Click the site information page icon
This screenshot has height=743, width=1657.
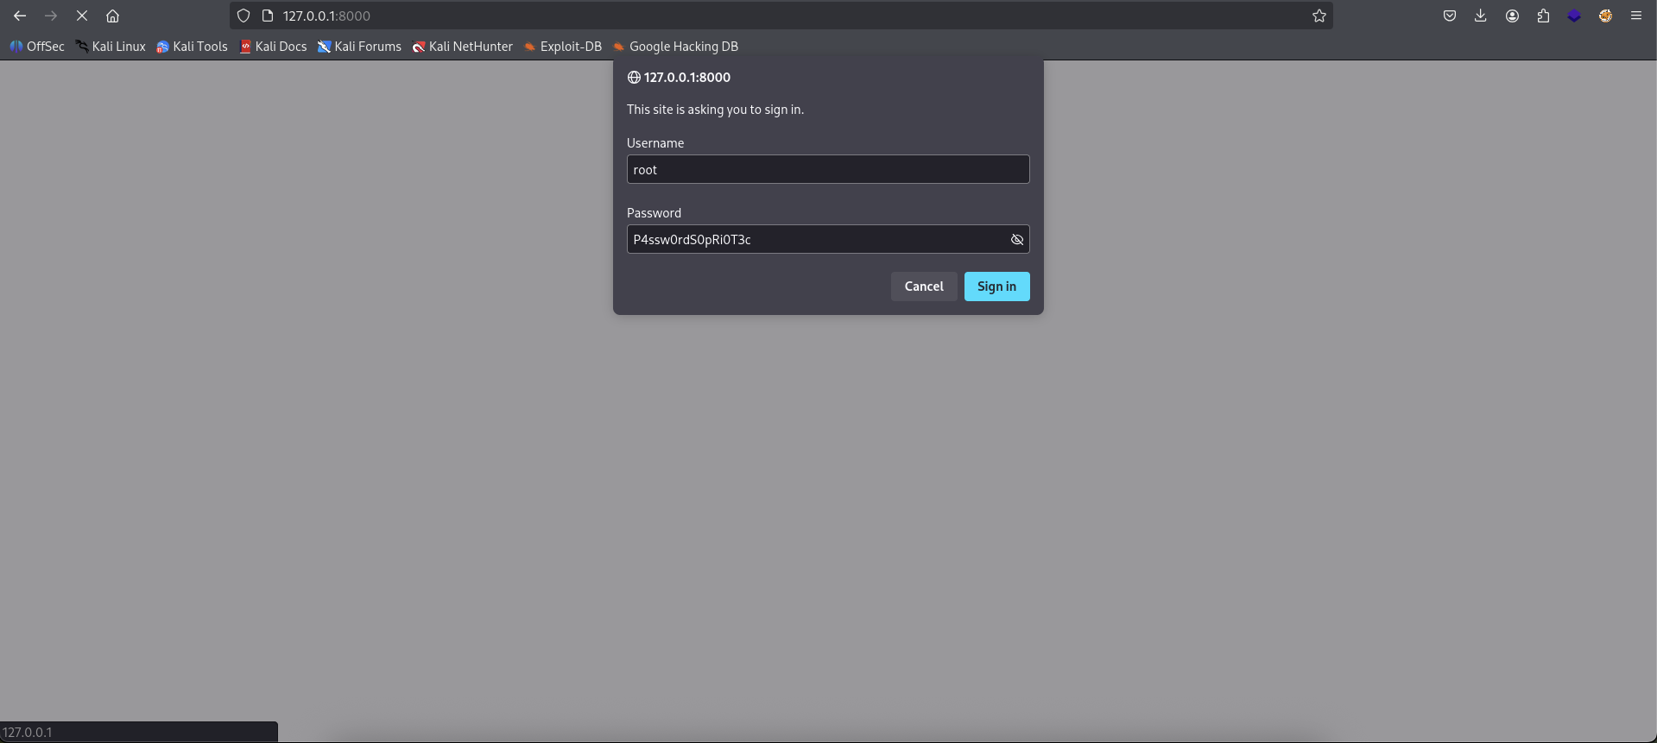pyautogui.click(x=268, y=16)
